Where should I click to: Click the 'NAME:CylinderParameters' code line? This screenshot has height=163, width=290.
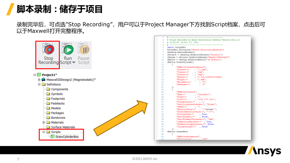[x=191, y=67]
